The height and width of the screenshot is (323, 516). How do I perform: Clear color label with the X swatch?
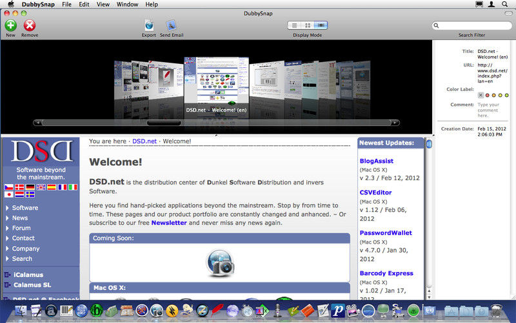click(x=481, y=96)
